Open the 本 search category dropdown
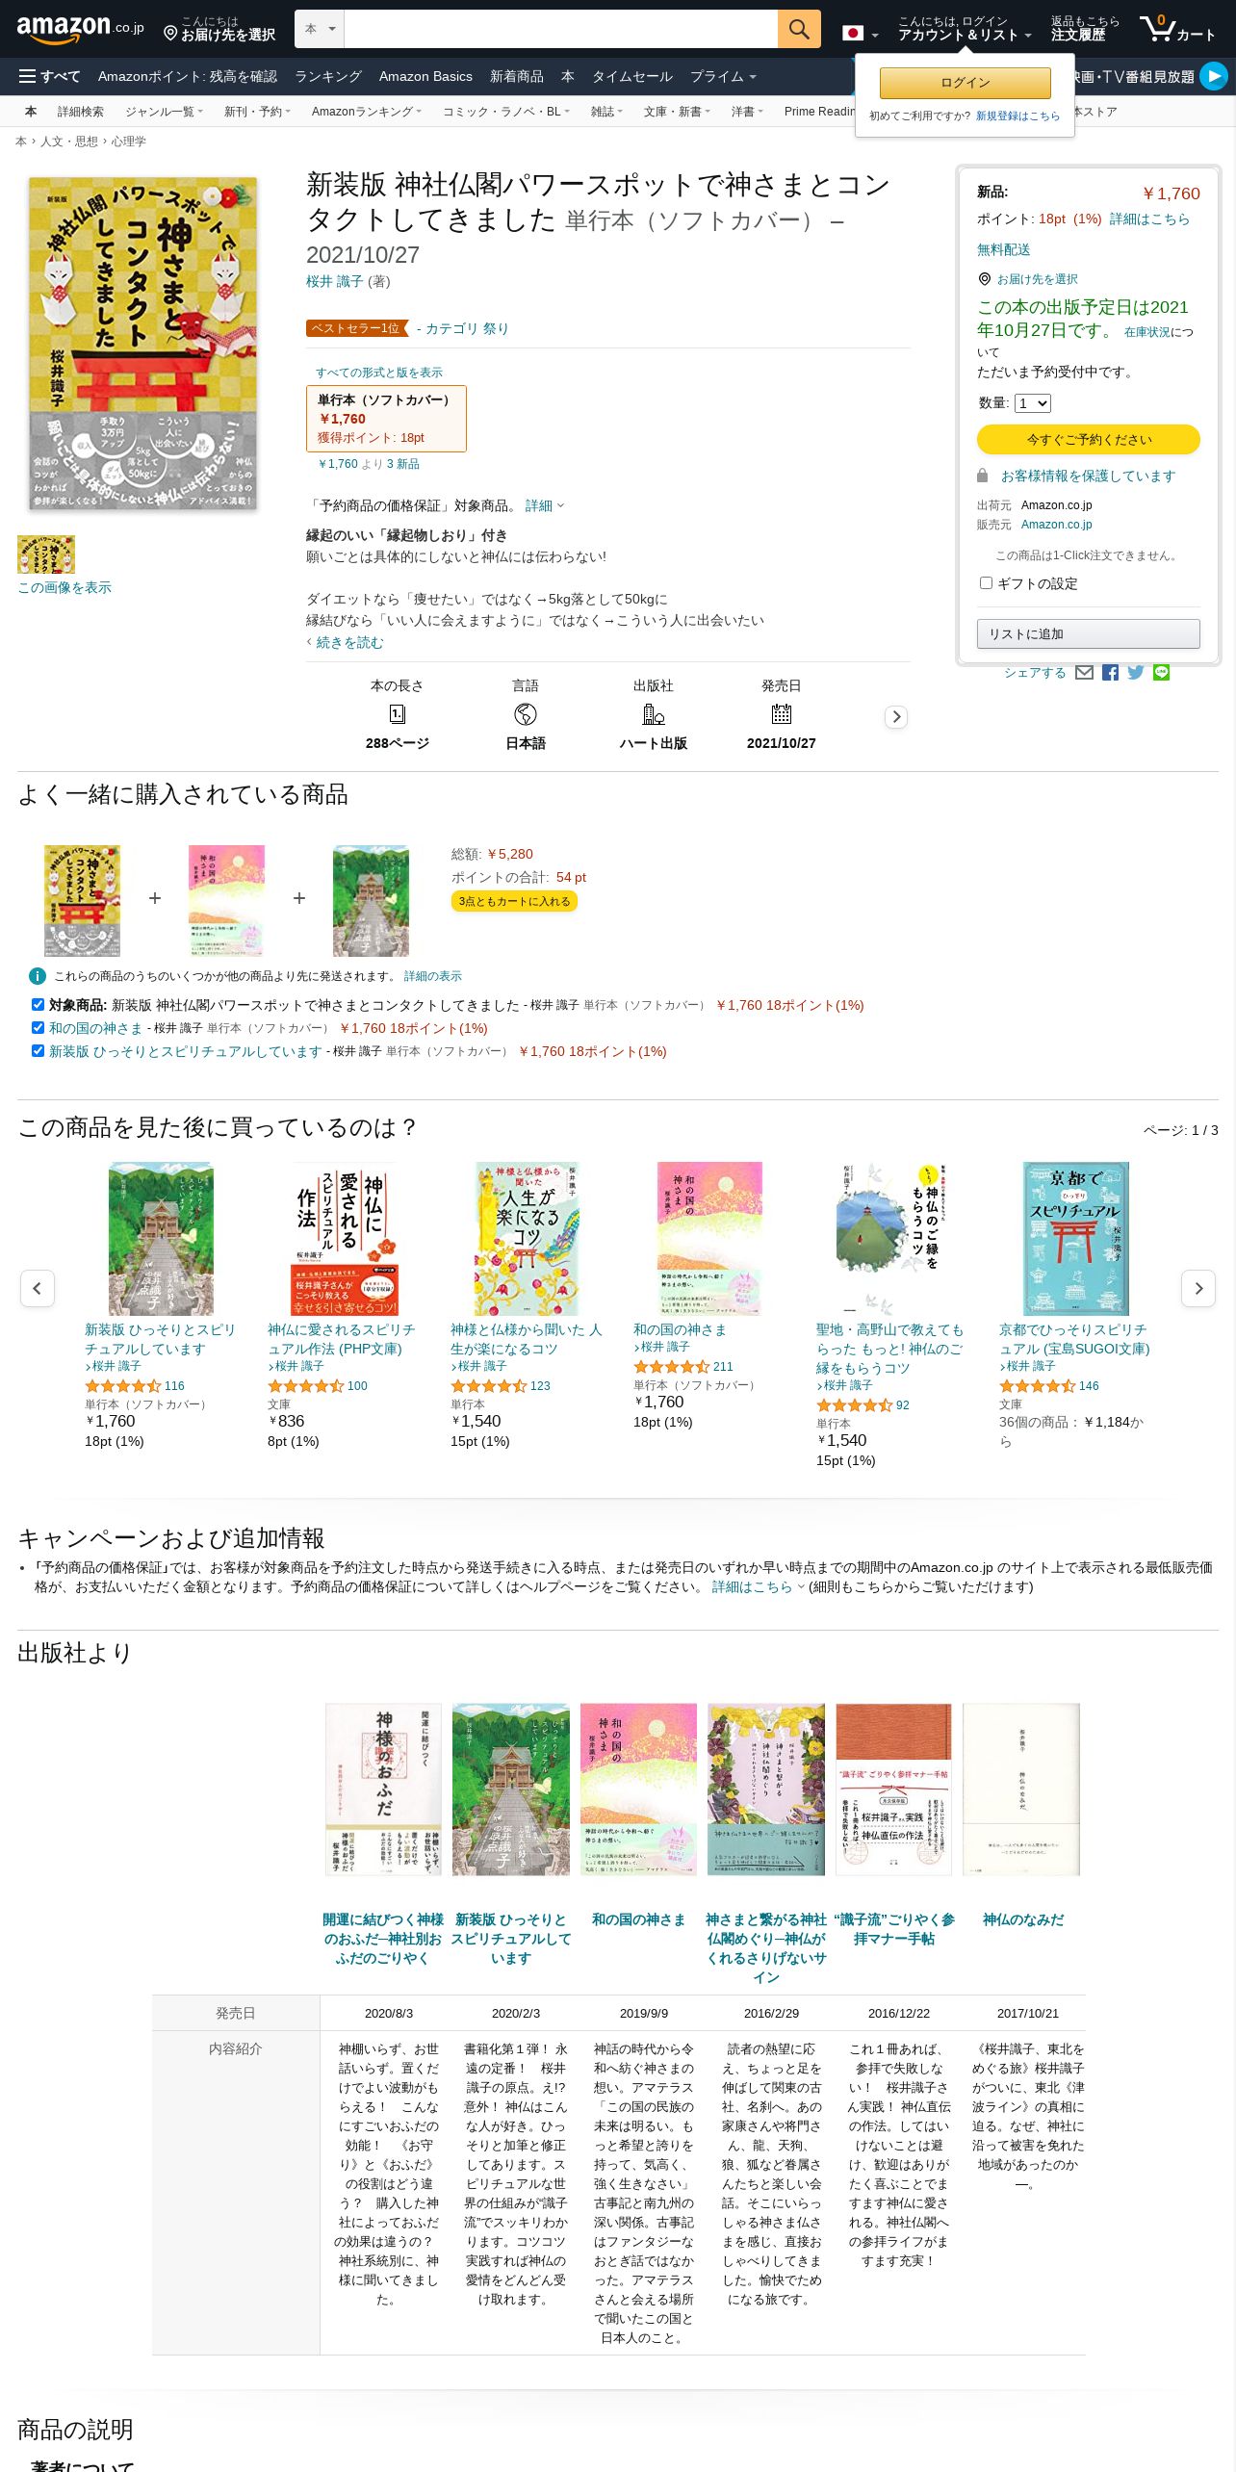Screen dimensions: 1236x2472 click(x=320, y=29)
